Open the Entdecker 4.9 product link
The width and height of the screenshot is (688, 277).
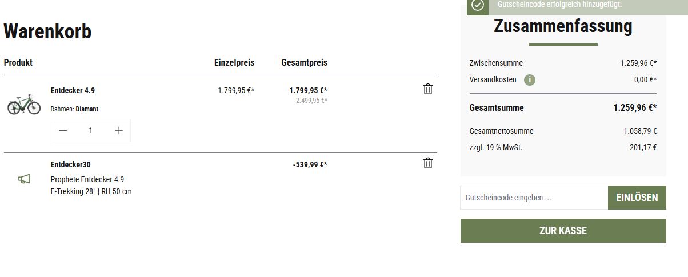point(73,90)
